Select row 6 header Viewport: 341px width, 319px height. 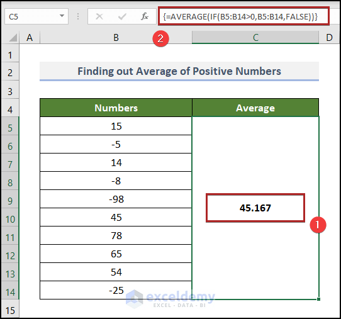(10, 144)
